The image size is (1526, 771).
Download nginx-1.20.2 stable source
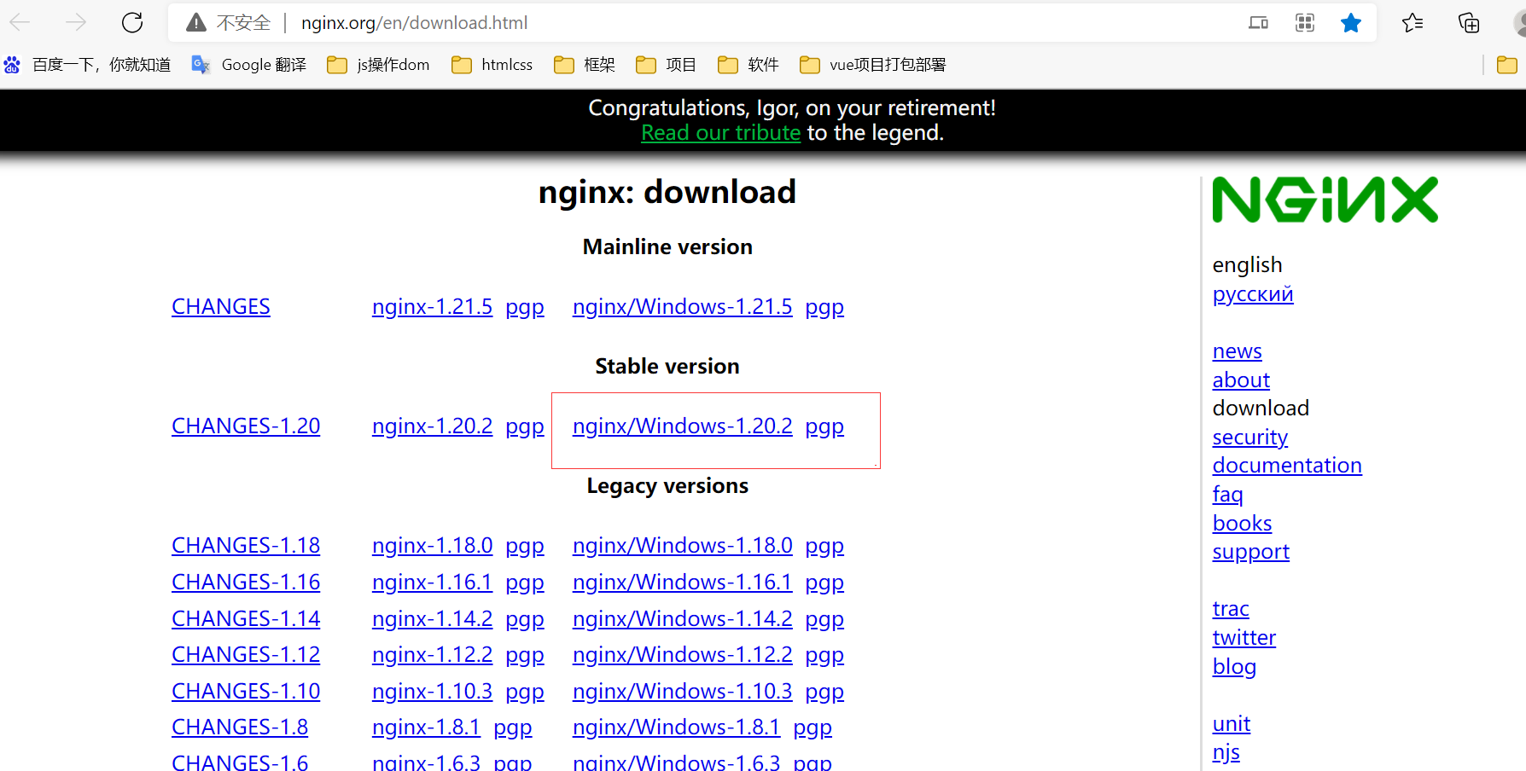click(432, 426)
